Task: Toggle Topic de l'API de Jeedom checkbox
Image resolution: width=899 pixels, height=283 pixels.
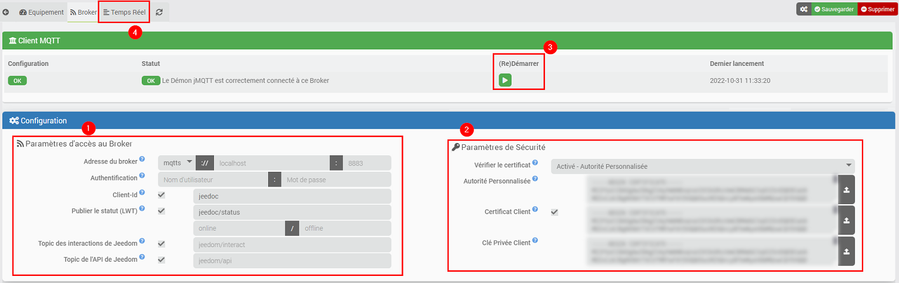Action: tap(161, 259)
